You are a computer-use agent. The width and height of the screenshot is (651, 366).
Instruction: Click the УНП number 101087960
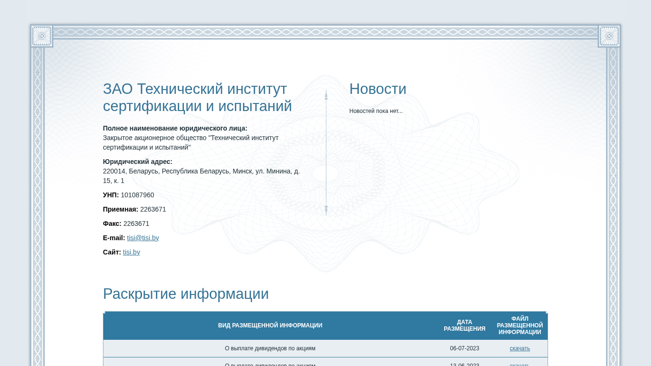(x=137, y=195)
